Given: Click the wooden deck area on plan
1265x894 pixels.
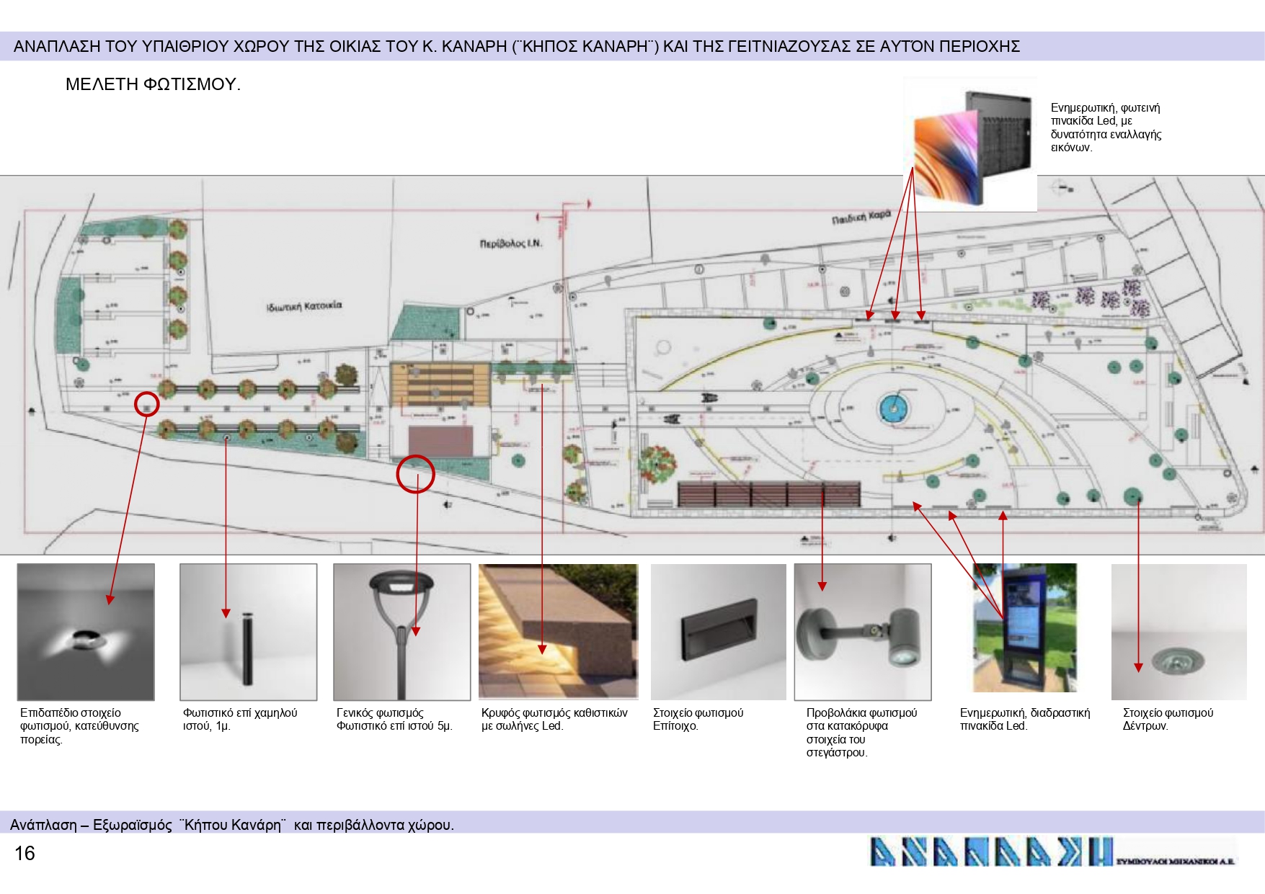Looking at the screenshot, I should click(x=440, y=385).
